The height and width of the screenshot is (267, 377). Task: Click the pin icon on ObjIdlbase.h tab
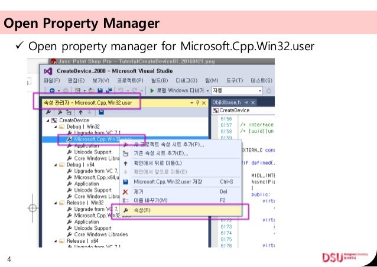tap(246, 102)
